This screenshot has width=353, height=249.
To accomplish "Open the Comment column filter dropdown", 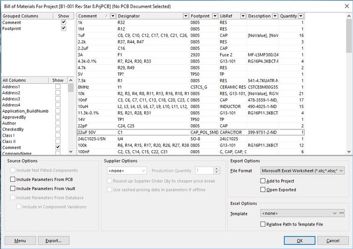I will coord(113,16).
